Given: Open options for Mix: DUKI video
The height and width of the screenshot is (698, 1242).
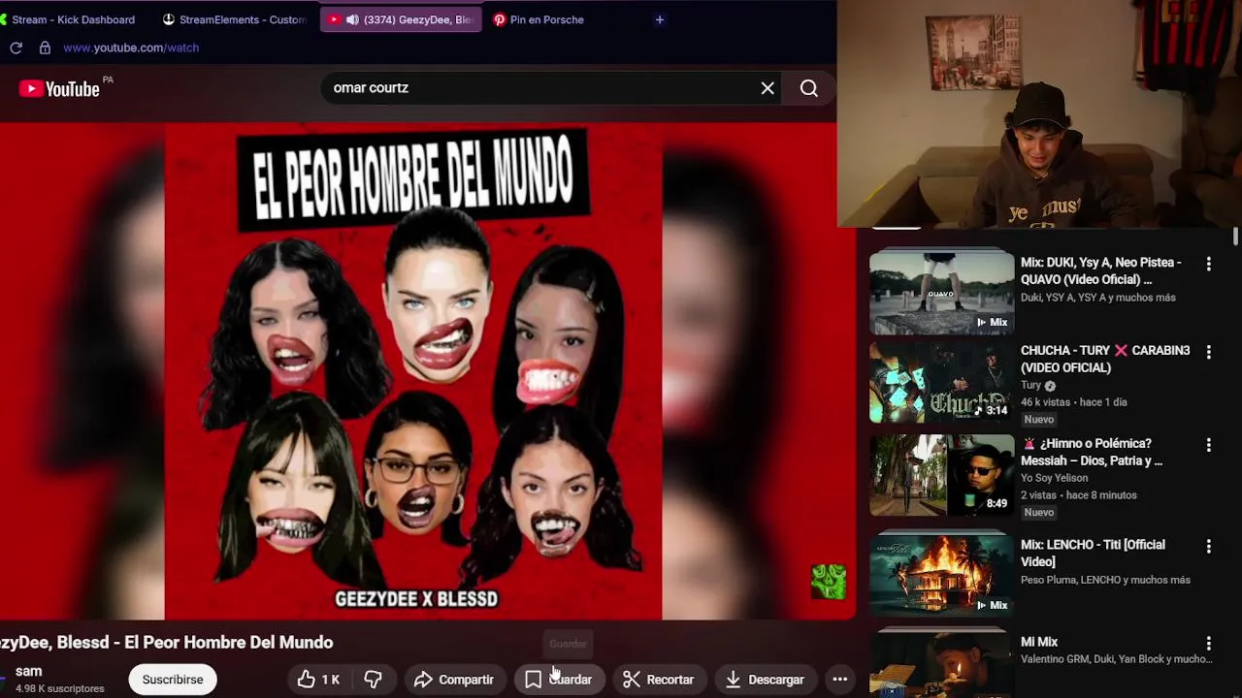Looking at the screenshot, I should [1208, 264].
